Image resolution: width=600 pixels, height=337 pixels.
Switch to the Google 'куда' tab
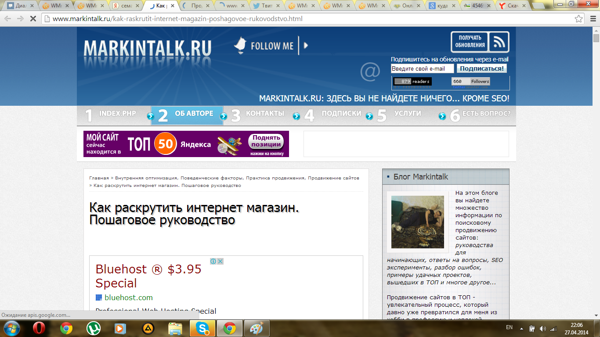pyautogui.click(x=442, y=6)
